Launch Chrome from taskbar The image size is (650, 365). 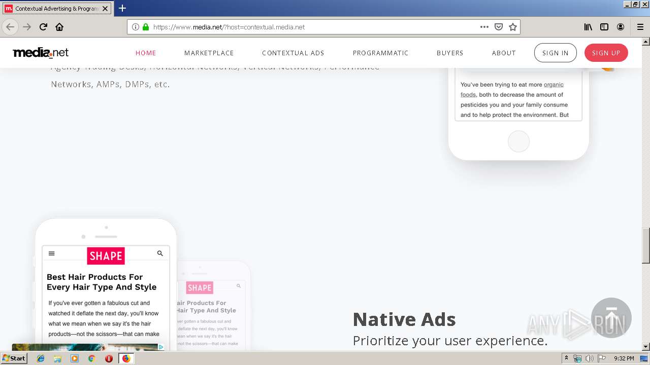pos(91,358)
